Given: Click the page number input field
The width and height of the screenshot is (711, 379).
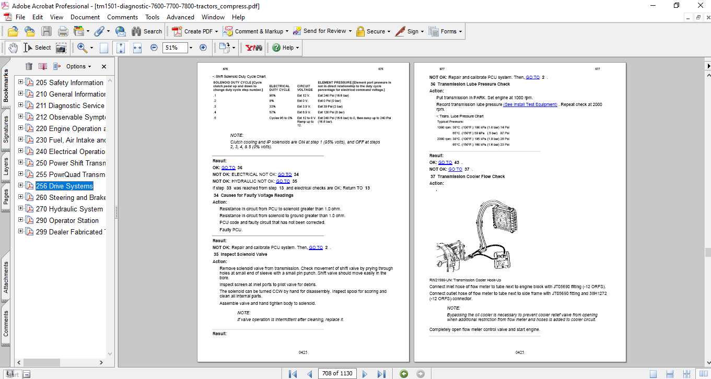Looking at the screenshot, I should pyautogui.click(x=337, y=374).
